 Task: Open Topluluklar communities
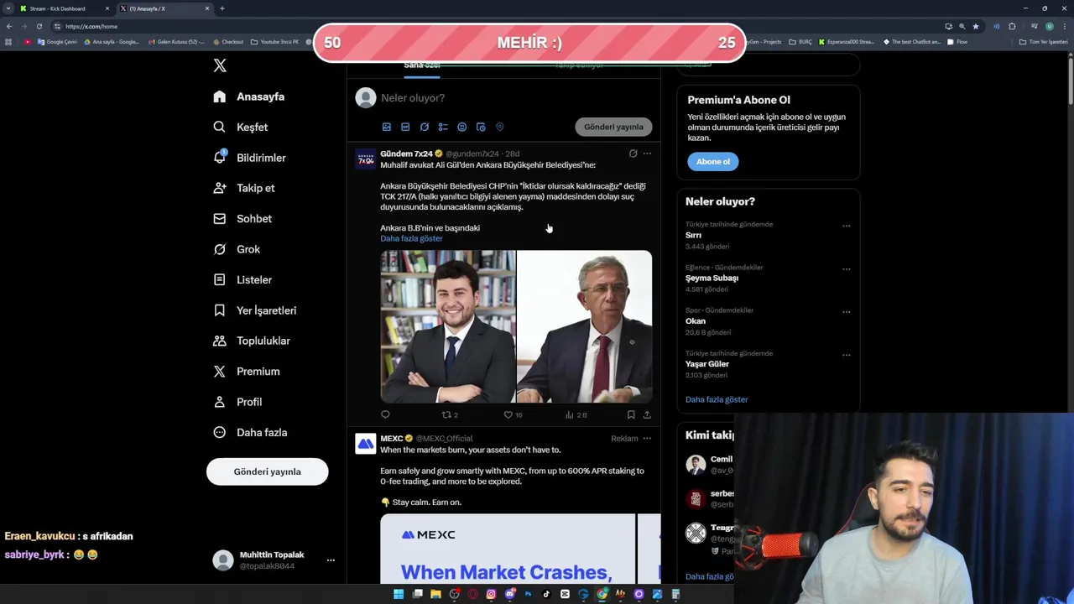click(x=252, y=341)
